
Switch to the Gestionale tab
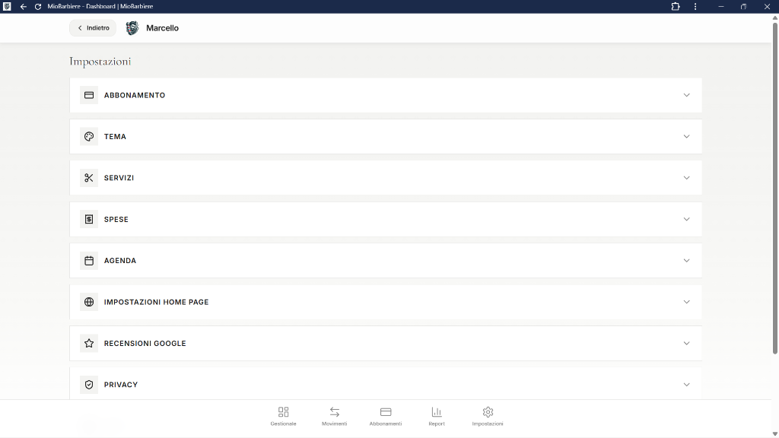click(x=283, y=416)
